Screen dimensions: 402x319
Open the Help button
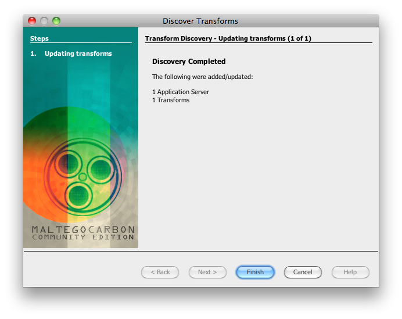click(x=350, y=272)
